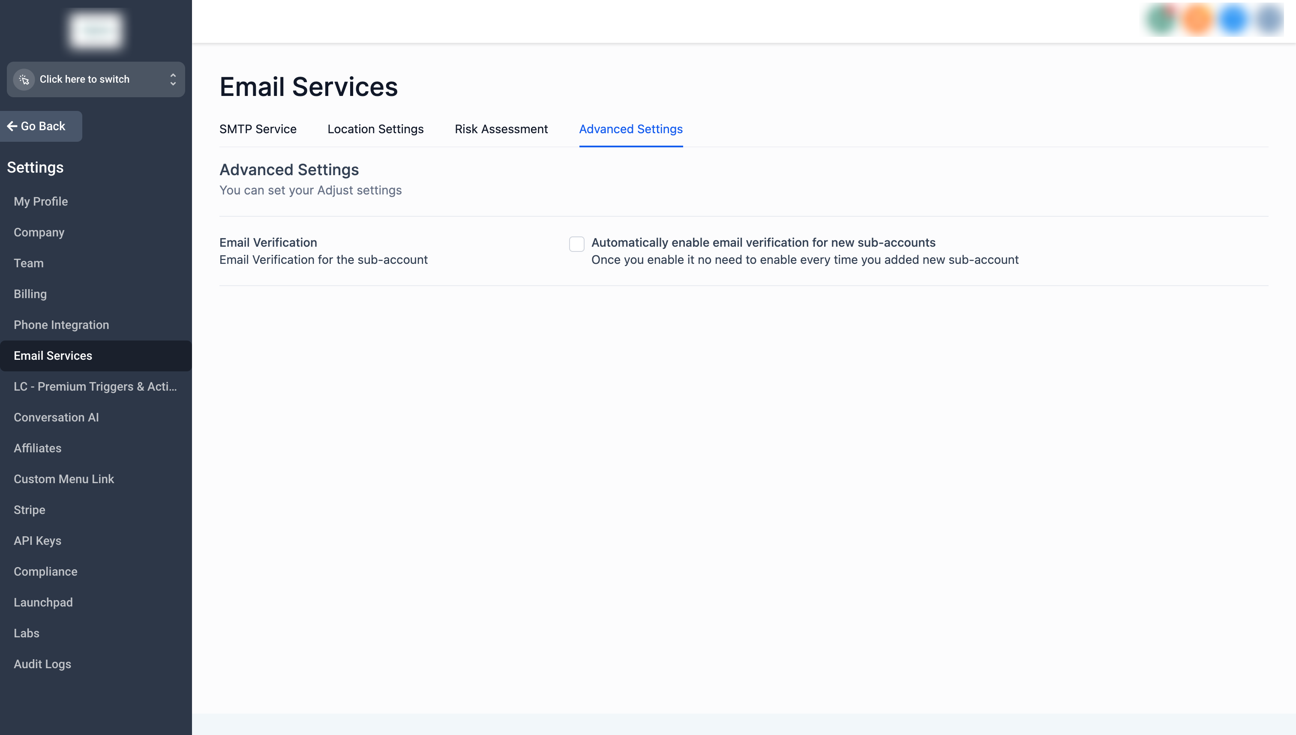Viewport: 1296px width, 735px height.
Task: Click the pointer icon in account switcher
Action: click(x=24, y=79)
